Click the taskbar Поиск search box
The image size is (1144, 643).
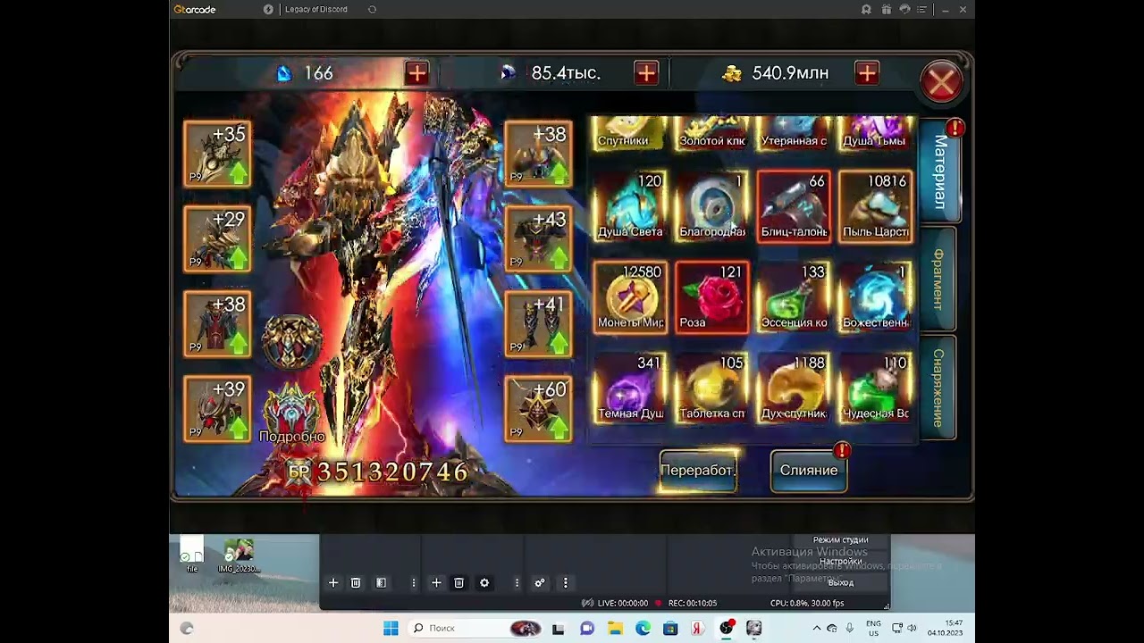pyautogui.click(x=476, y=629)
